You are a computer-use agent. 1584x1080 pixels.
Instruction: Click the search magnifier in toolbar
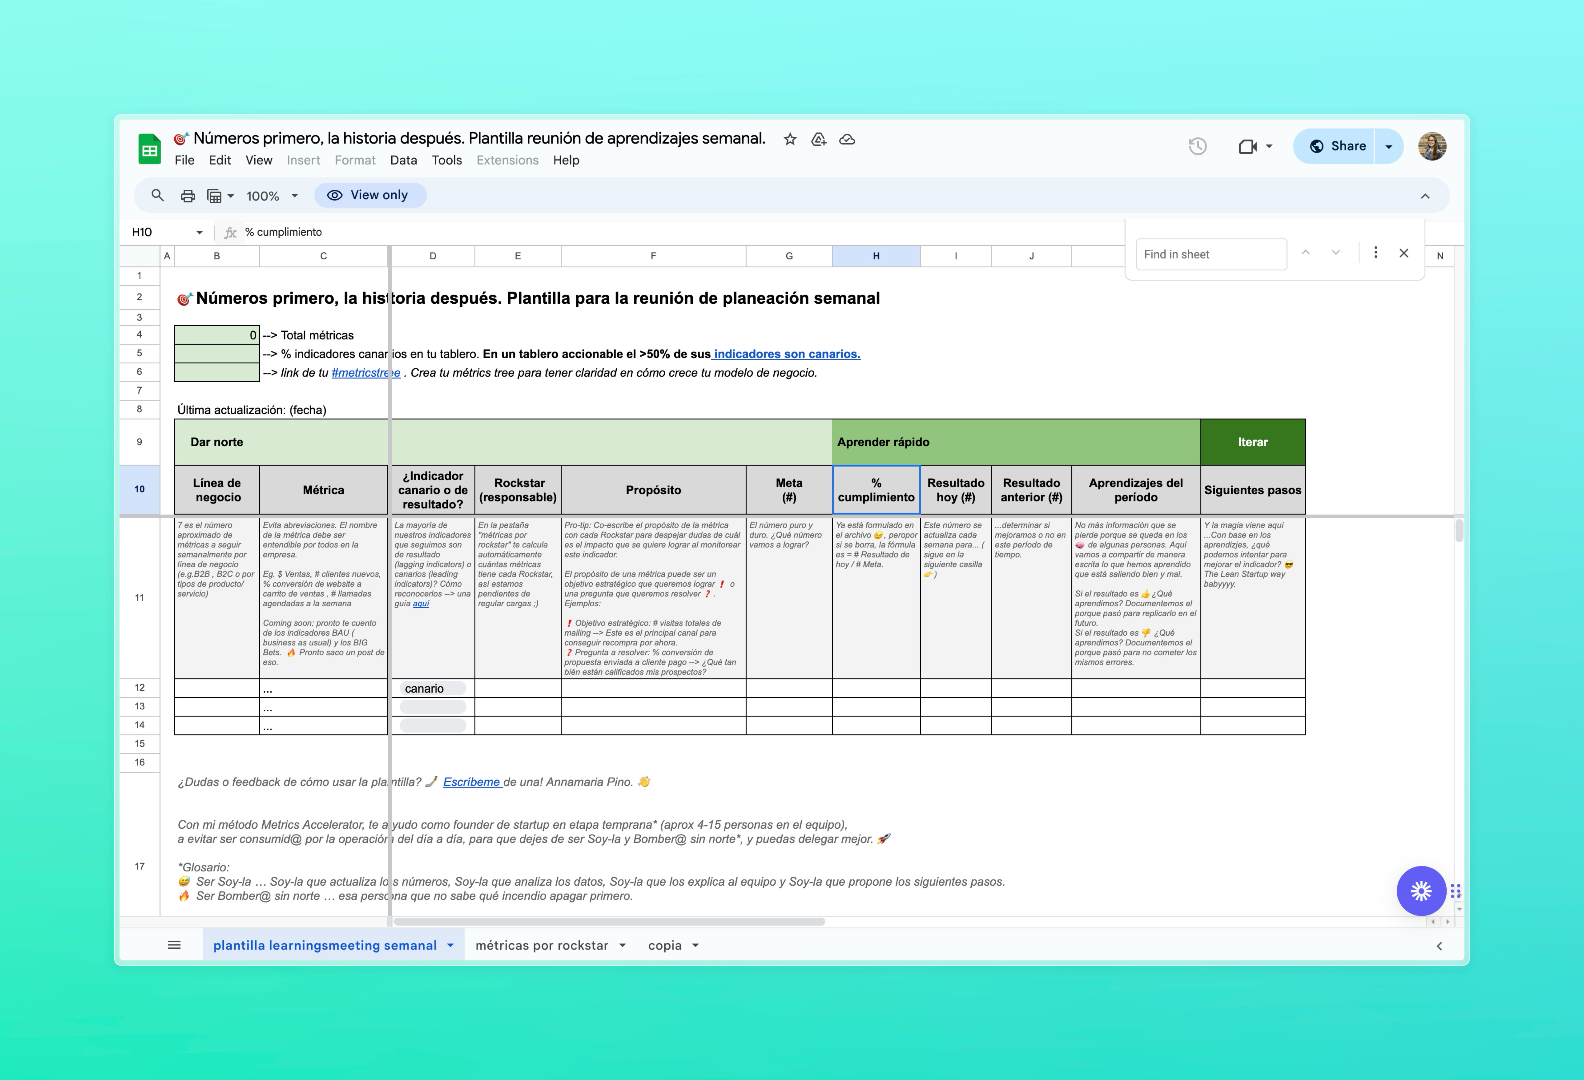(158, 196)
